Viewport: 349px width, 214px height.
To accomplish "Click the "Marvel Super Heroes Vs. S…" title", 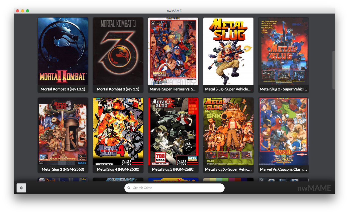I will point(173,89).
